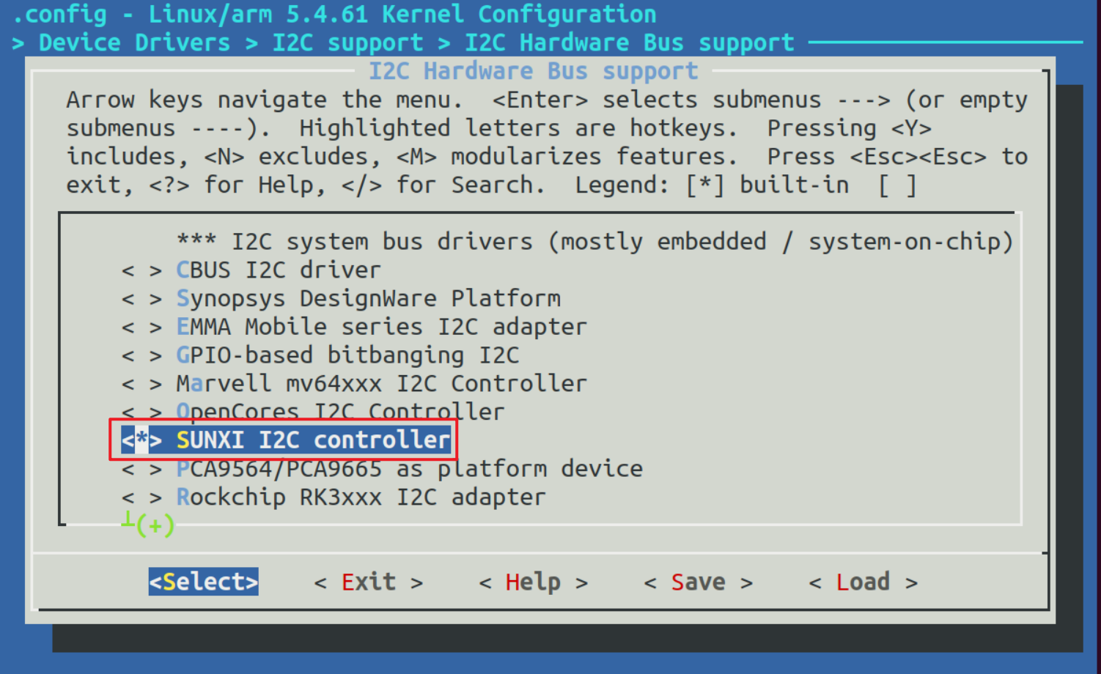The height and width of the screenshot is (674, 1101).
Task: Select the EMMA Mobile series I2C adapter entry
Action: point(381,327)
